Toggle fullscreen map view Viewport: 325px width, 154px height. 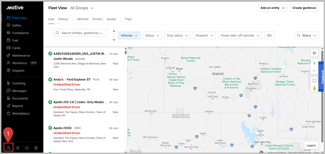(314, 81)
